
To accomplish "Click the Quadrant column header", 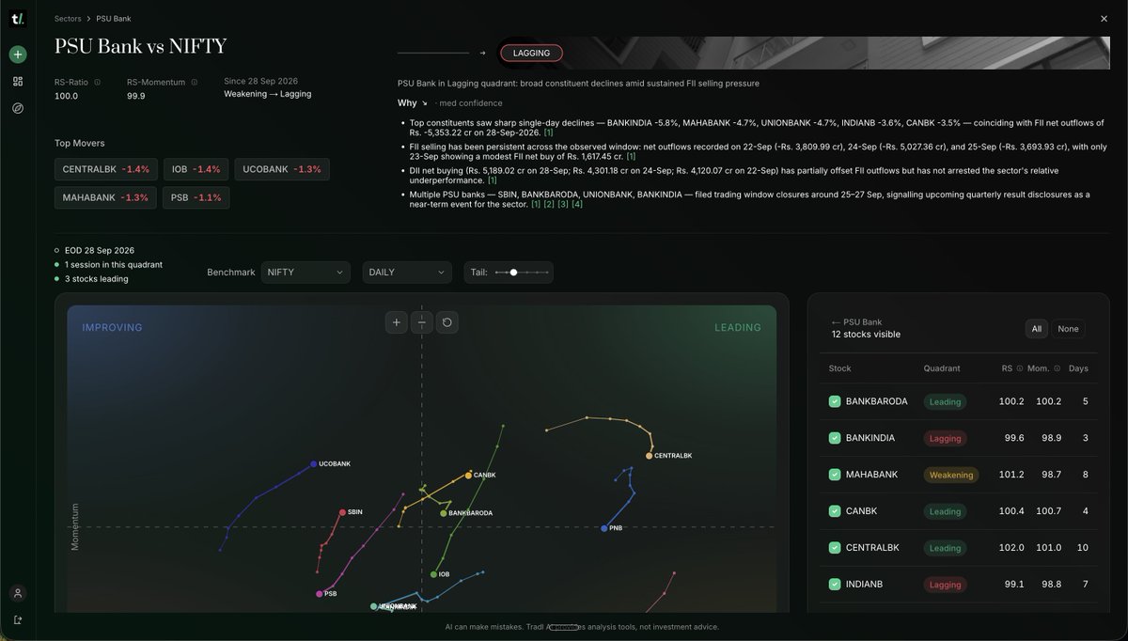I will tap(942, 368).
